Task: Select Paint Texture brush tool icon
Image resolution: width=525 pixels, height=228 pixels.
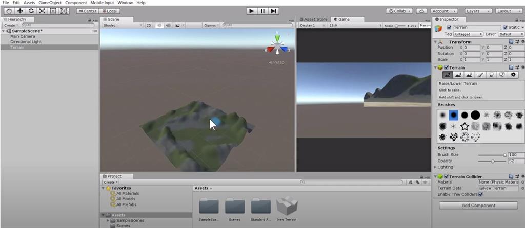Action: (x=480, y=75)
